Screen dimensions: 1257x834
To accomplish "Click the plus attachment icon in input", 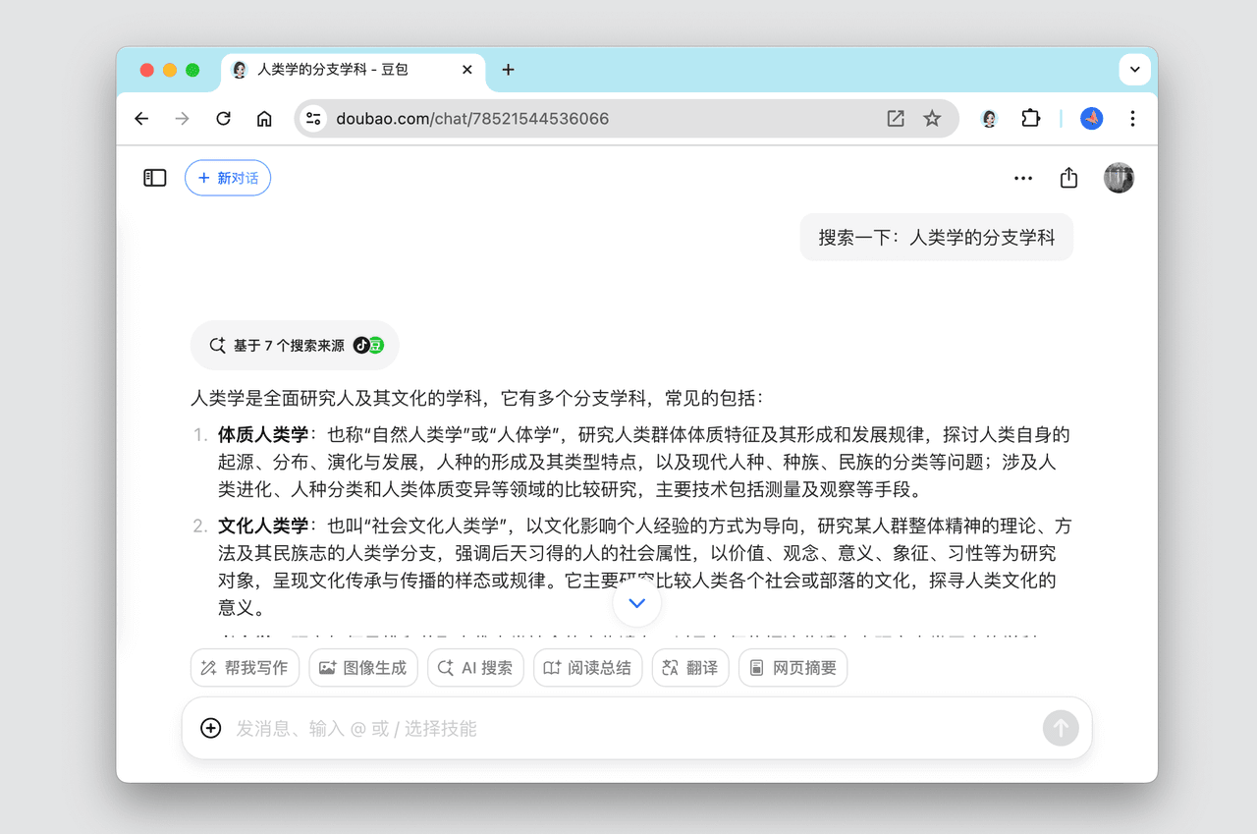I will pyautogui.click(x=210, y=728).
